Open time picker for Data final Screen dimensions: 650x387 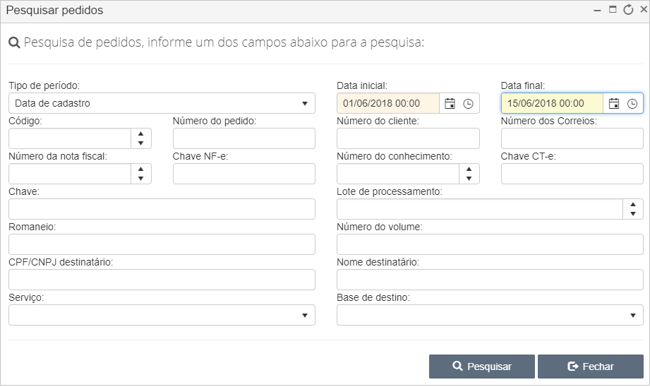click(x=632, y=104)
